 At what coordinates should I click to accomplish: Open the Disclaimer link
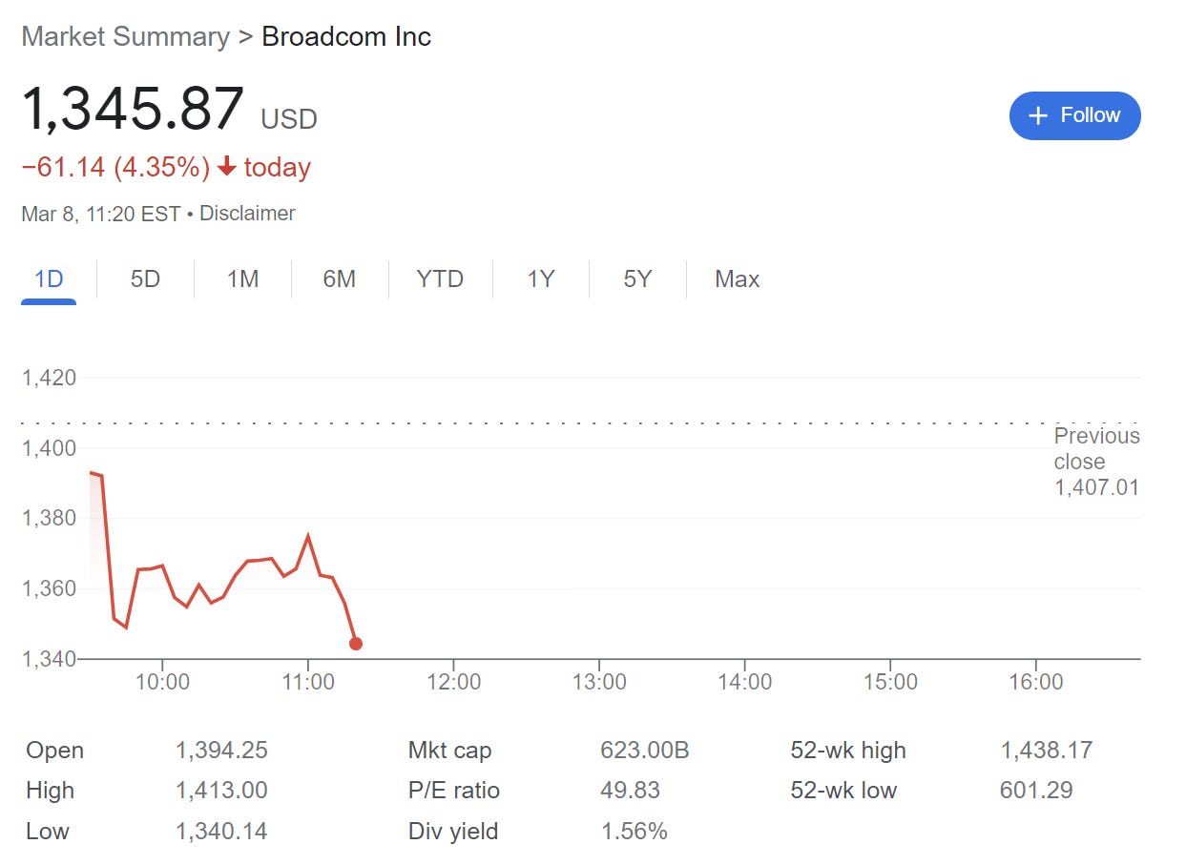click(x=247, y=214)
